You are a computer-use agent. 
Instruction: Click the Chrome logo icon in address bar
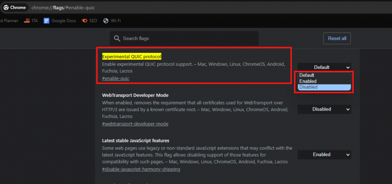pyautogui.click(x=6, y=7)
